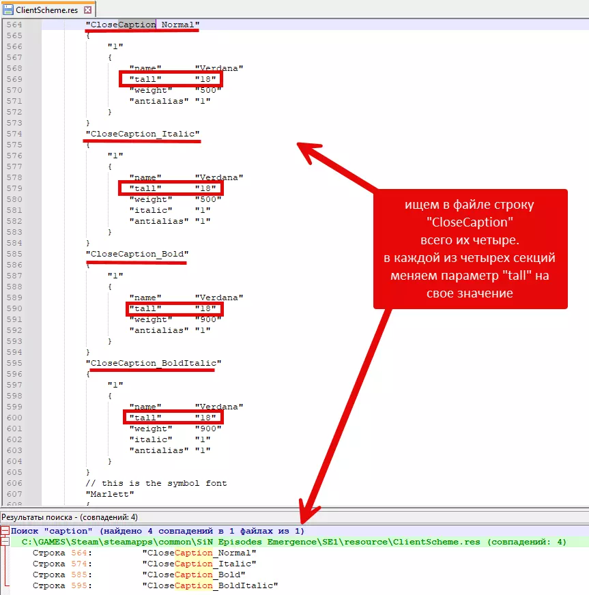Click line number 590 in the margin

click(14, 308)
